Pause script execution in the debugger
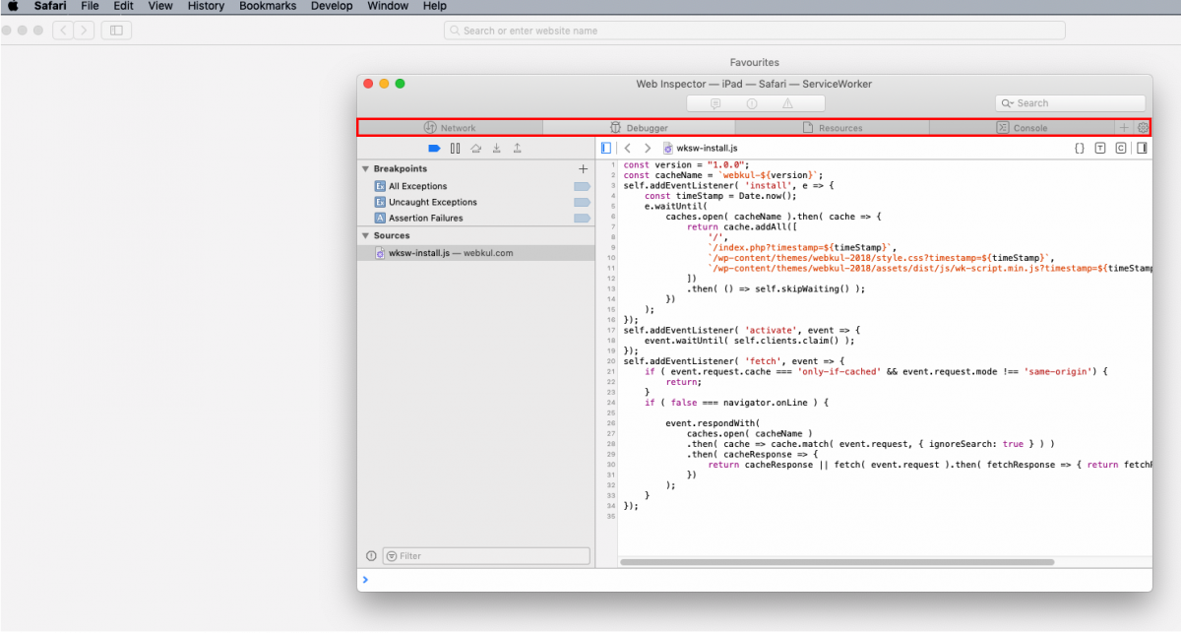Viewport: 1181px width, 633px height. (x=456, y=149)
